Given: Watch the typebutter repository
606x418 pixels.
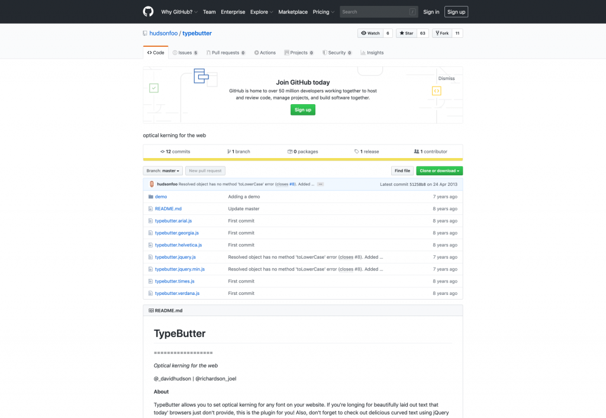Looking at the screenshot, I should coord(370,33).
